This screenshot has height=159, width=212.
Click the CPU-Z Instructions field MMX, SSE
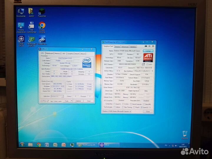72,78
